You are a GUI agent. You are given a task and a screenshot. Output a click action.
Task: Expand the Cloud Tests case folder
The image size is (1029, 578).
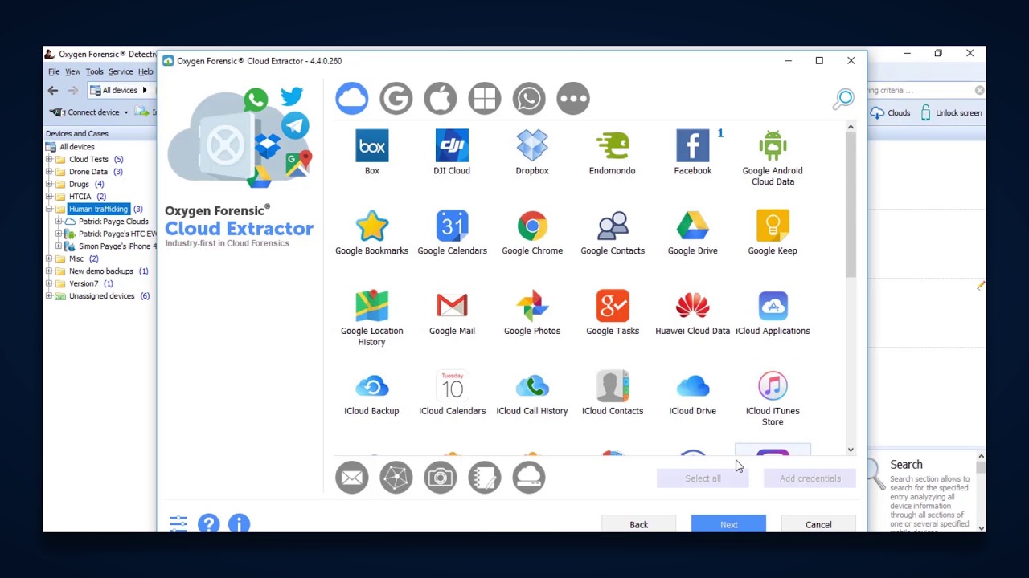pyautogui.click(x=49, y=159)
